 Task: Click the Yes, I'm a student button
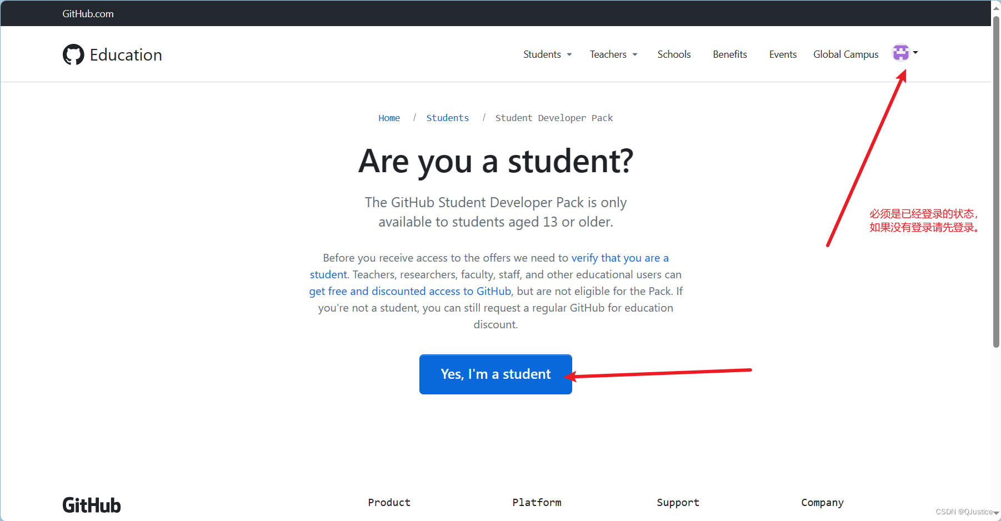[x=495, y=374]
